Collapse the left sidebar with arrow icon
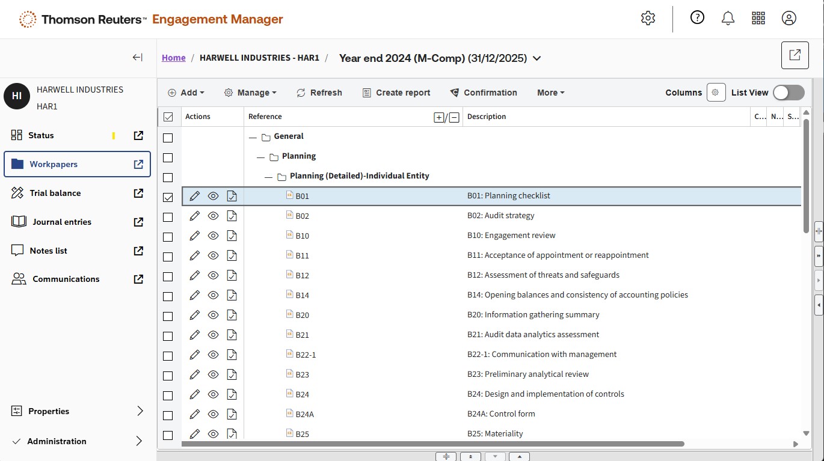Viewport: 824px width, 461px height. click(x=138, y=58)
